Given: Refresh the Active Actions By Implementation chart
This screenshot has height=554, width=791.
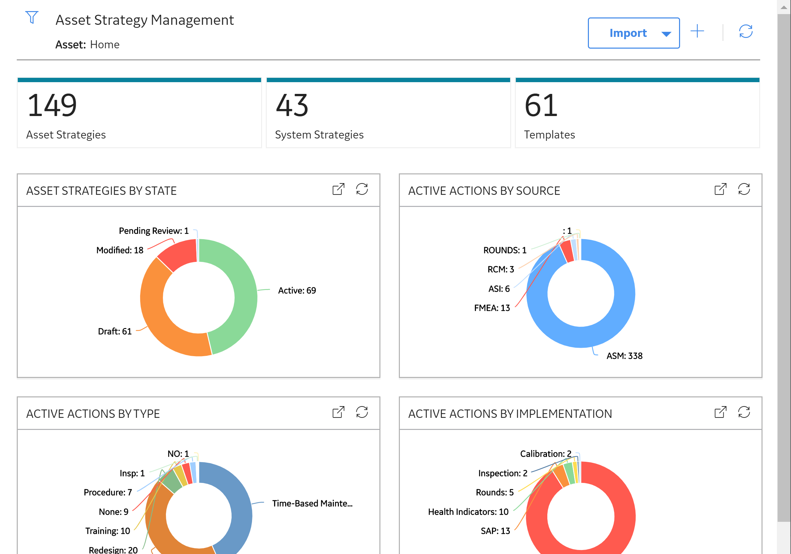Looking at the screenshot, I should 744,412.
